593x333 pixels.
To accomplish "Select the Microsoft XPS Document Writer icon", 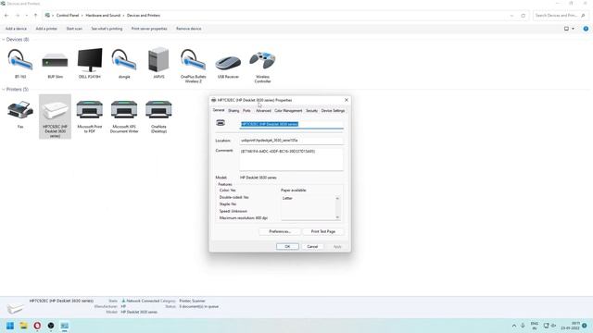I will click(x=124, y=110).
